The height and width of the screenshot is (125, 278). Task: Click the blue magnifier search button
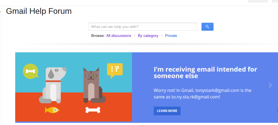207,27
